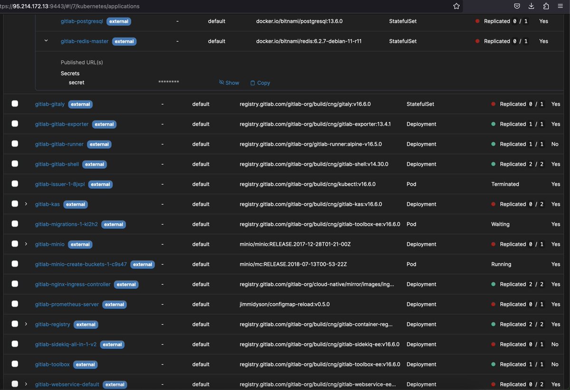Image resolution: width=570 pixels, height=390 pixels.
Task: Check the gitlab-migrations-1-kl2h2 checkbox
Action: click(15, 223)
